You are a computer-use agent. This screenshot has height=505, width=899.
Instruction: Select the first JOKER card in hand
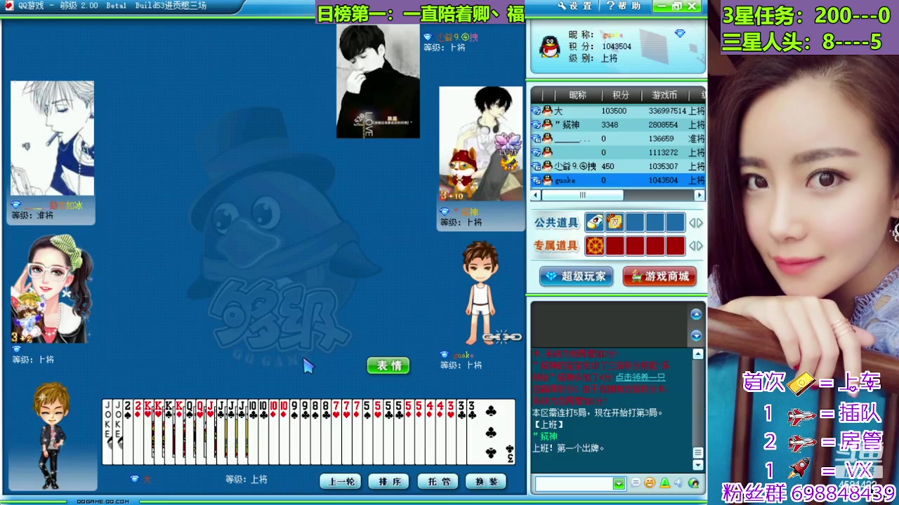click(107, 432)
